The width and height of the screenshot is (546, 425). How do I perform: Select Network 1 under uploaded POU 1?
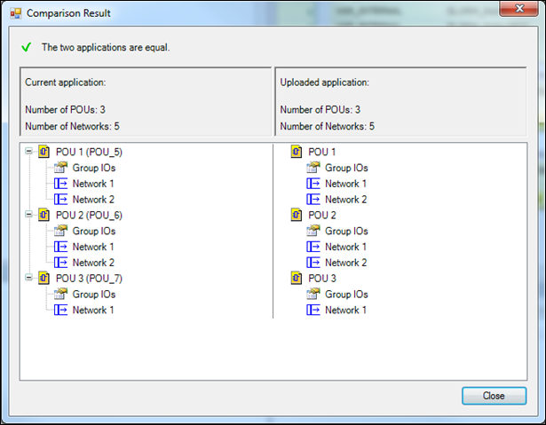pyautogui.click(x=345, y=184)
